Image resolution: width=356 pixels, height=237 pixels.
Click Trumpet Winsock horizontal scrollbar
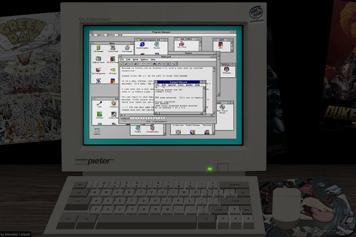click(179, 113)
